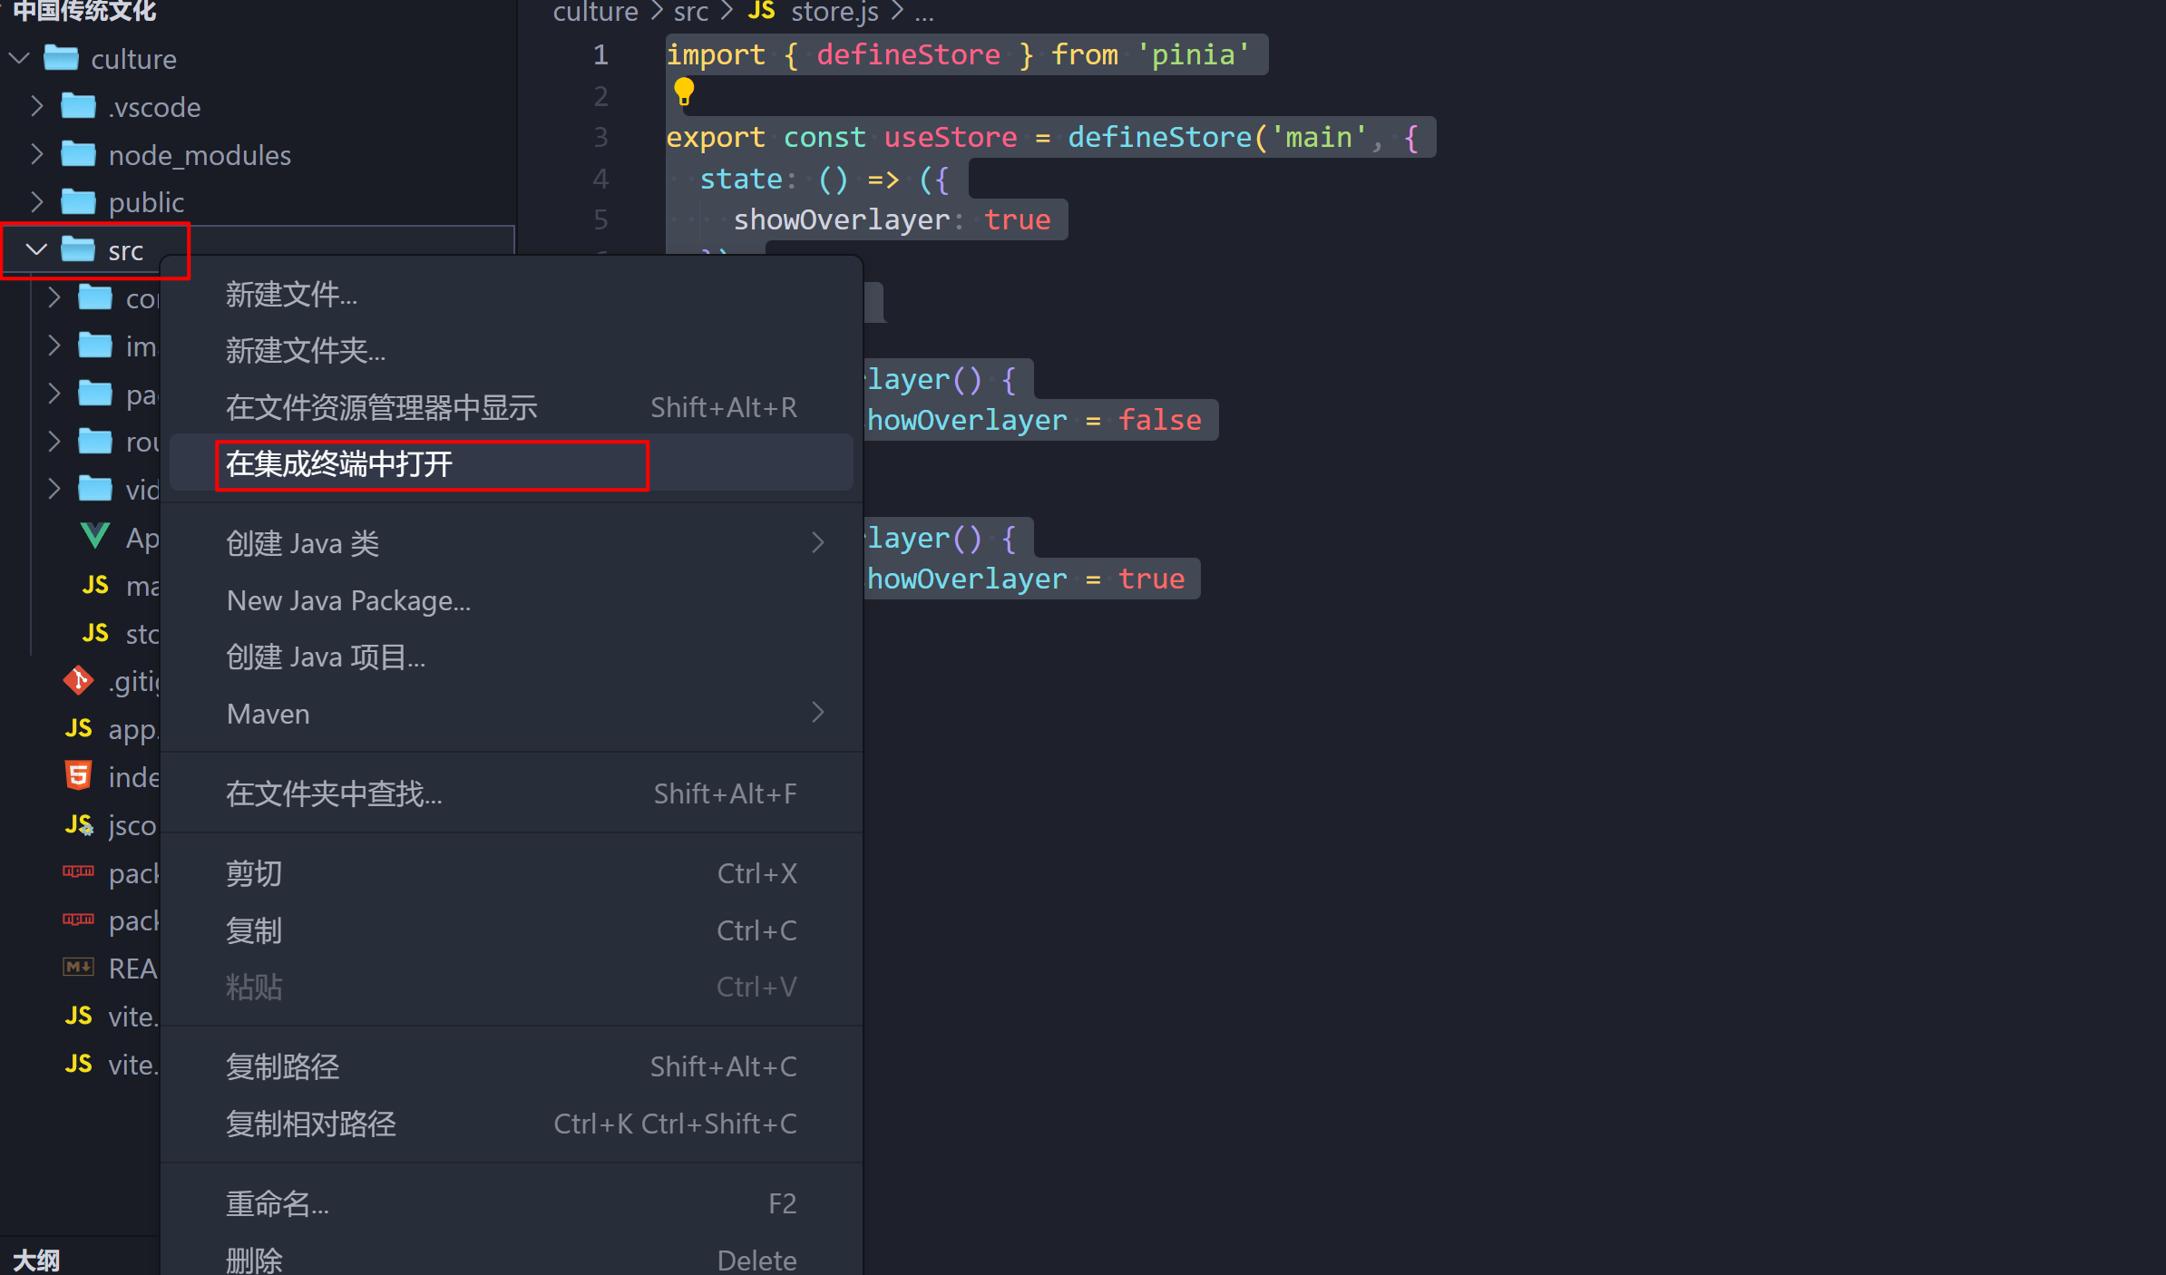Viewport: 2166px width, 1275px height.
Task: Click the src breadcrumb segment
Action: point(690,12)
